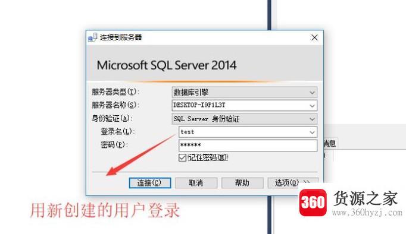Expand Options (选项) button
Image resolution: width=406 pixels, height=234 pixels.
click(292, 183)
